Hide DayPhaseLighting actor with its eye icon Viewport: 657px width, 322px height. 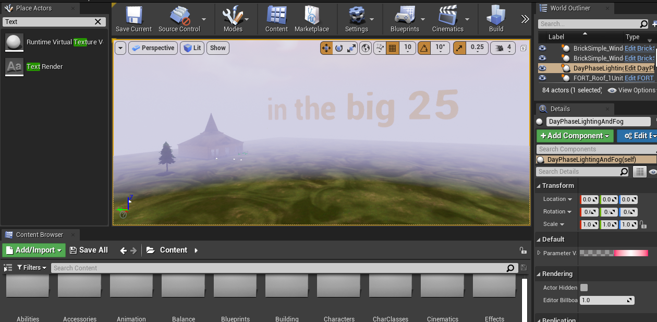point(542,68)
